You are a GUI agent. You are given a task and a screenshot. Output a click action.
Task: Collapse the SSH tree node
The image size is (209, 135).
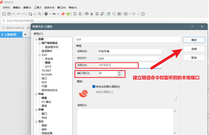[x=39, y=55]
